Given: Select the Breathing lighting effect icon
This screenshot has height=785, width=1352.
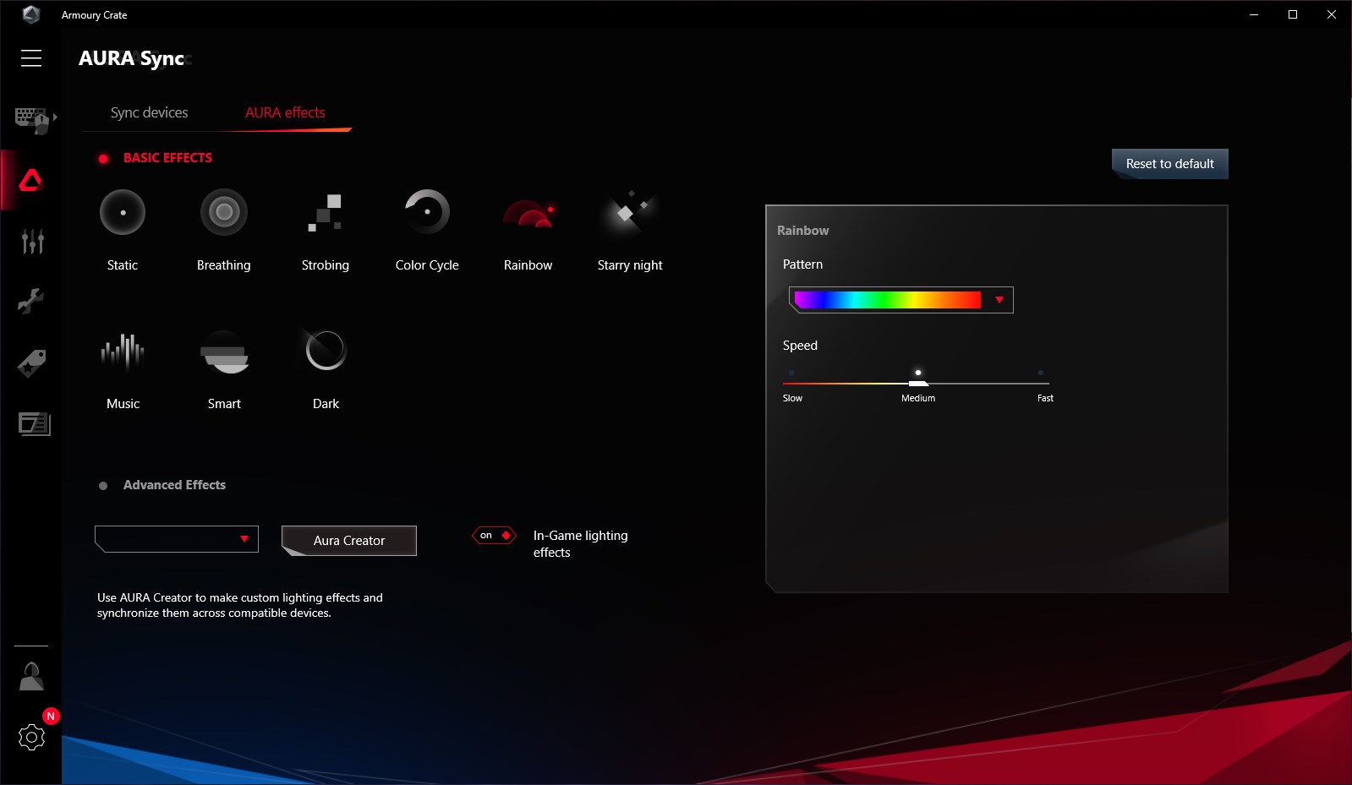Looking at the screenshot, I should (224, 212).
